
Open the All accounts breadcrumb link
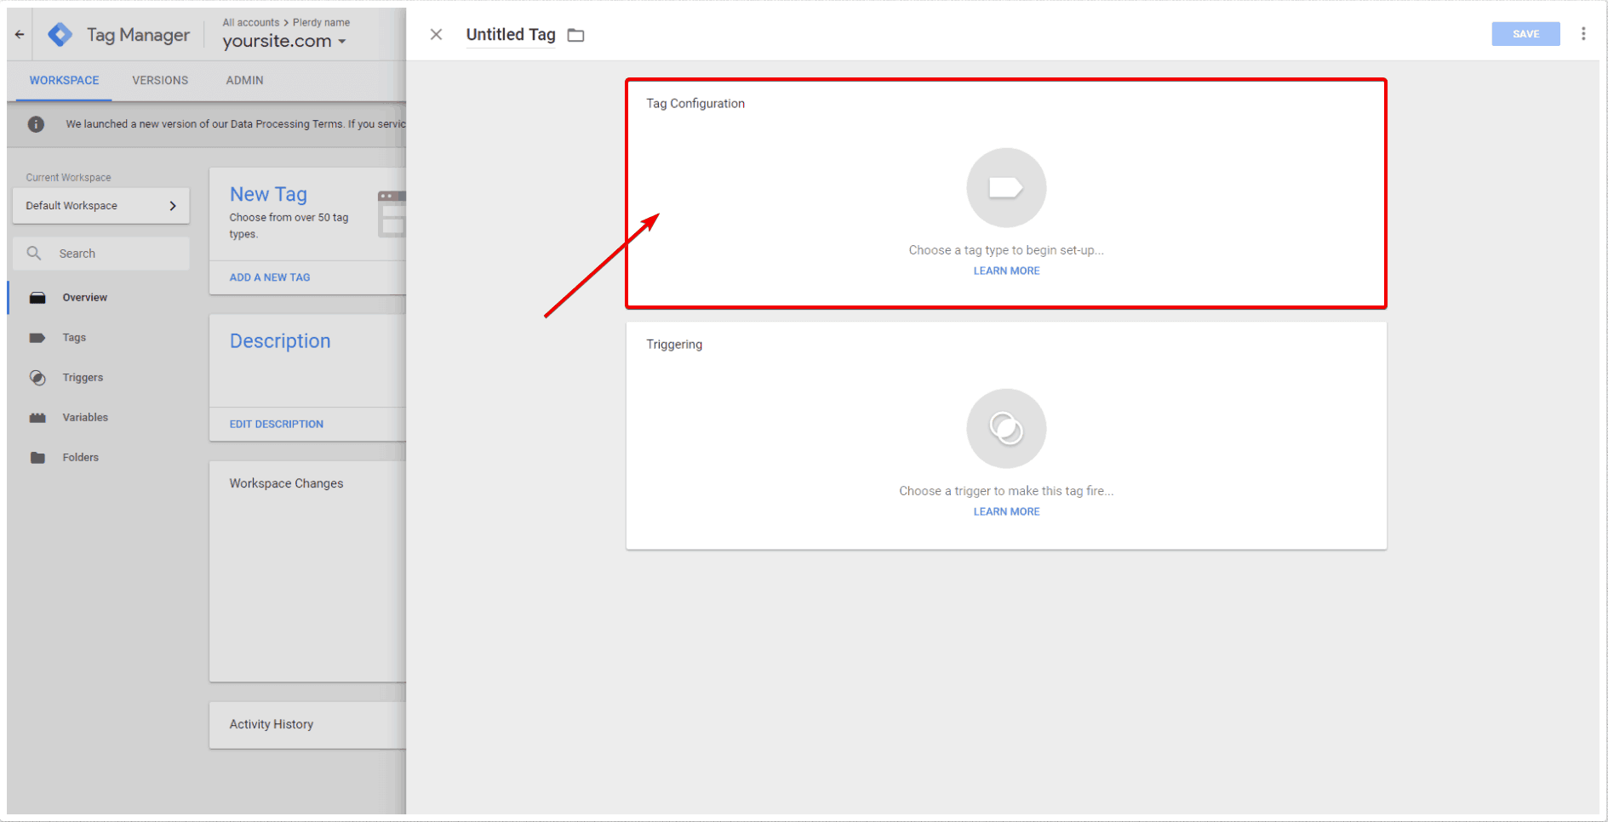[251, 22]
